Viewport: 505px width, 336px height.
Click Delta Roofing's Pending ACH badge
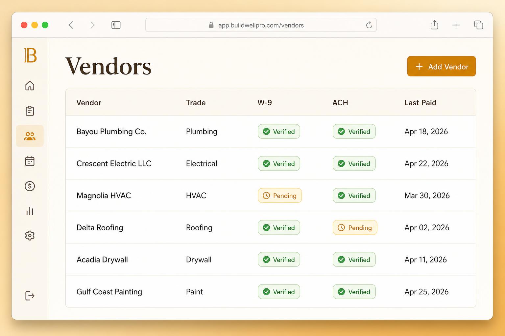tap(355, 227)
